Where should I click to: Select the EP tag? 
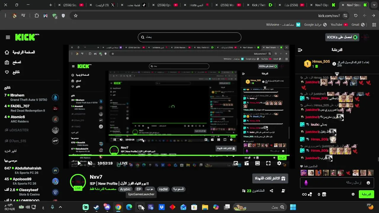pos(139,189)
